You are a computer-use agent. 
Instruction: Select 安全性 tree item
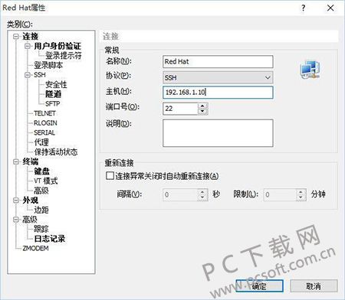click(x=56, y=84)
